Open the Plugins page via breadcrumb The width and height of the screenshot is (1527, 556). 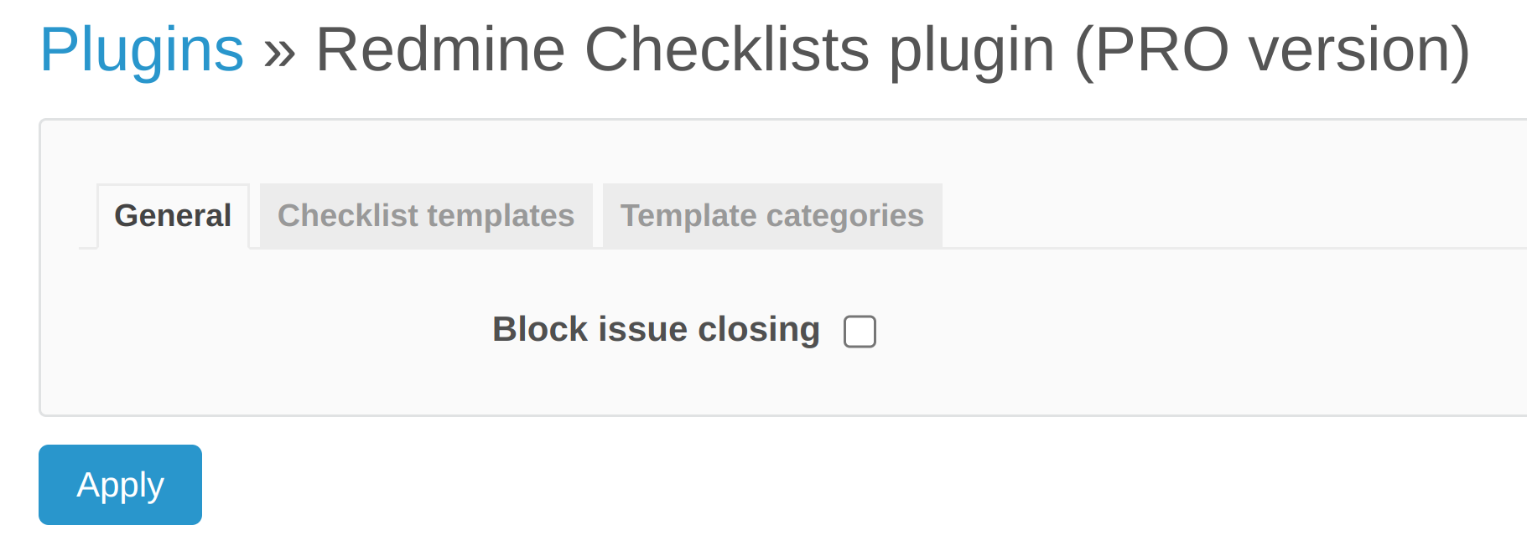[143, 48]
